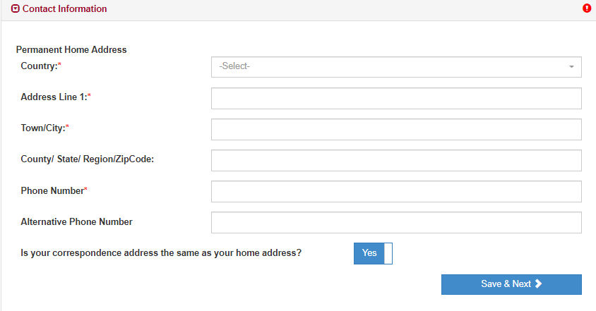Click the Permanent Home Address heading
Viewport: 596px width, 311px height.
coord(71,50)
